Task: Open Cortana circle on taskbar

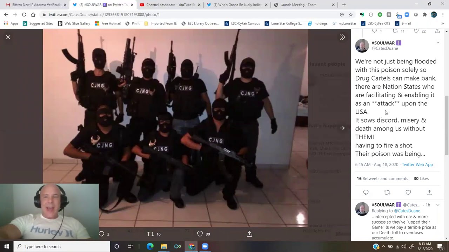Action: coord(117,246)
